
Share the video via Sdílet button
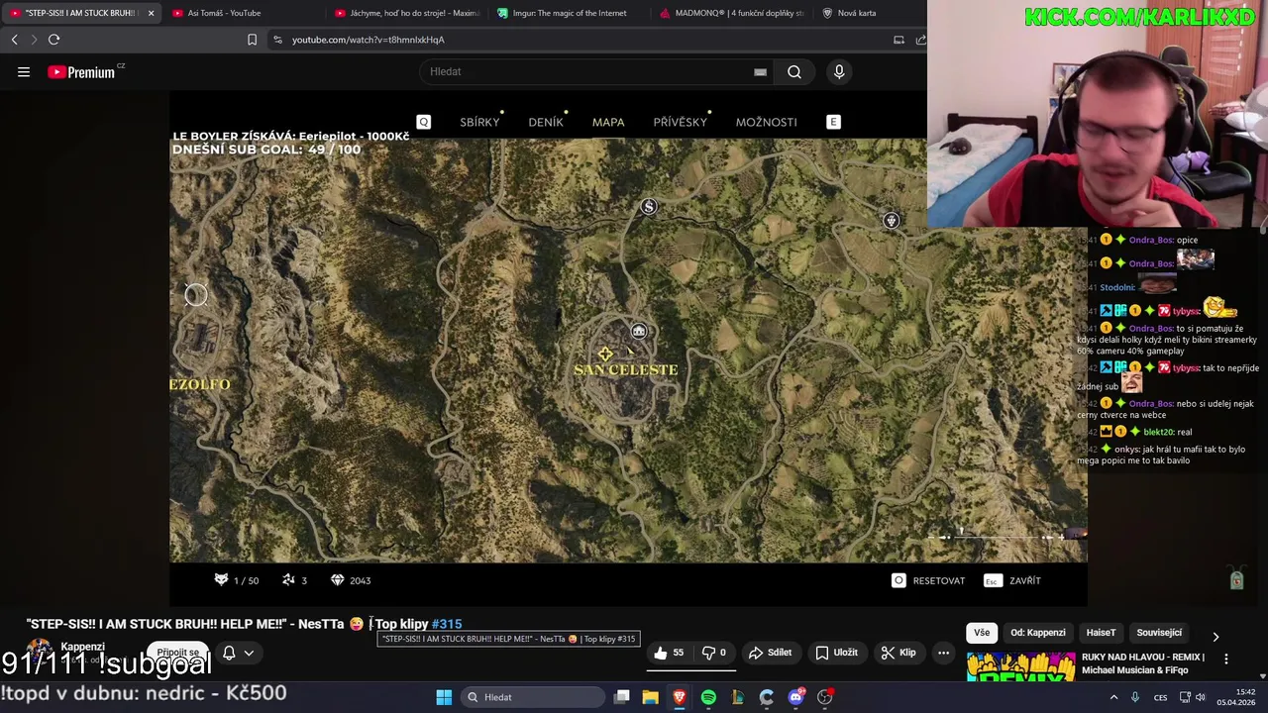pos(770,653)
